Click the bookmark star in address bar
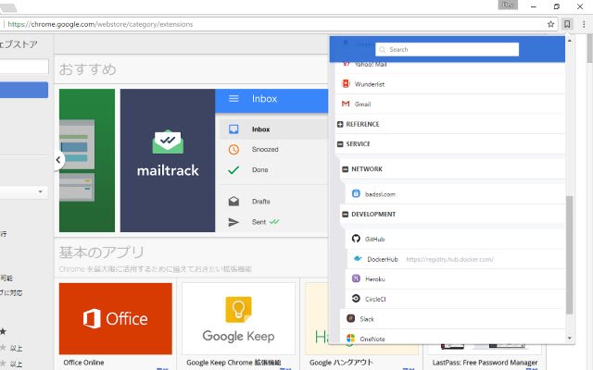 coord(550,24)
